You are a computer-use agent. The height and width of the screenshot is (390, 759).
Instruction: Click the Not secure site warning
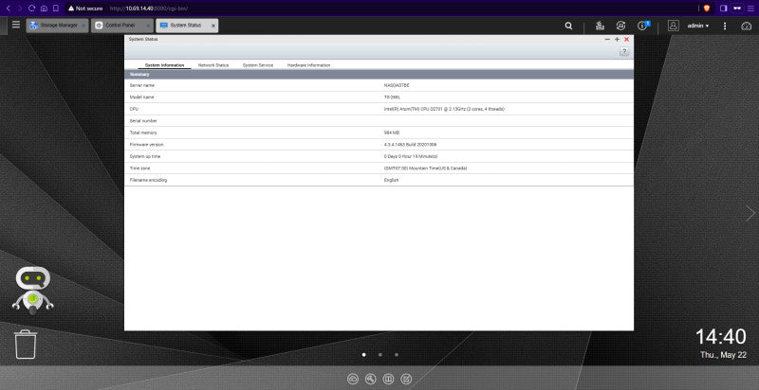pos(85,9)
